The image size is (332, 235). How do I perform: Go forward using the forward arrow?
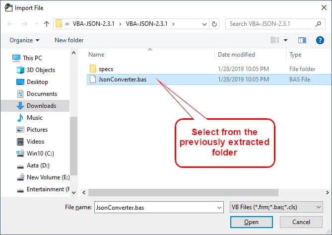tap(24, 24)
